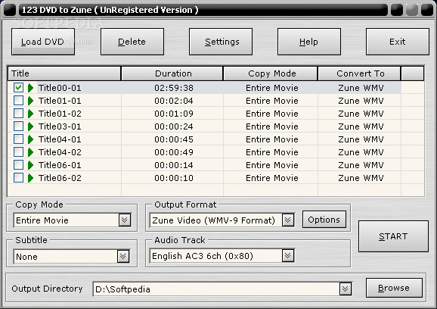Screen dimensions: 437x309
Task: Select the Title06-01 row name
Action: pos(60,165)
